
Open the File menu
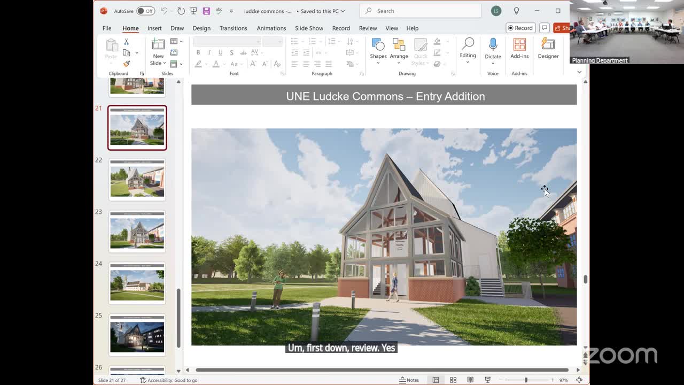107,28
